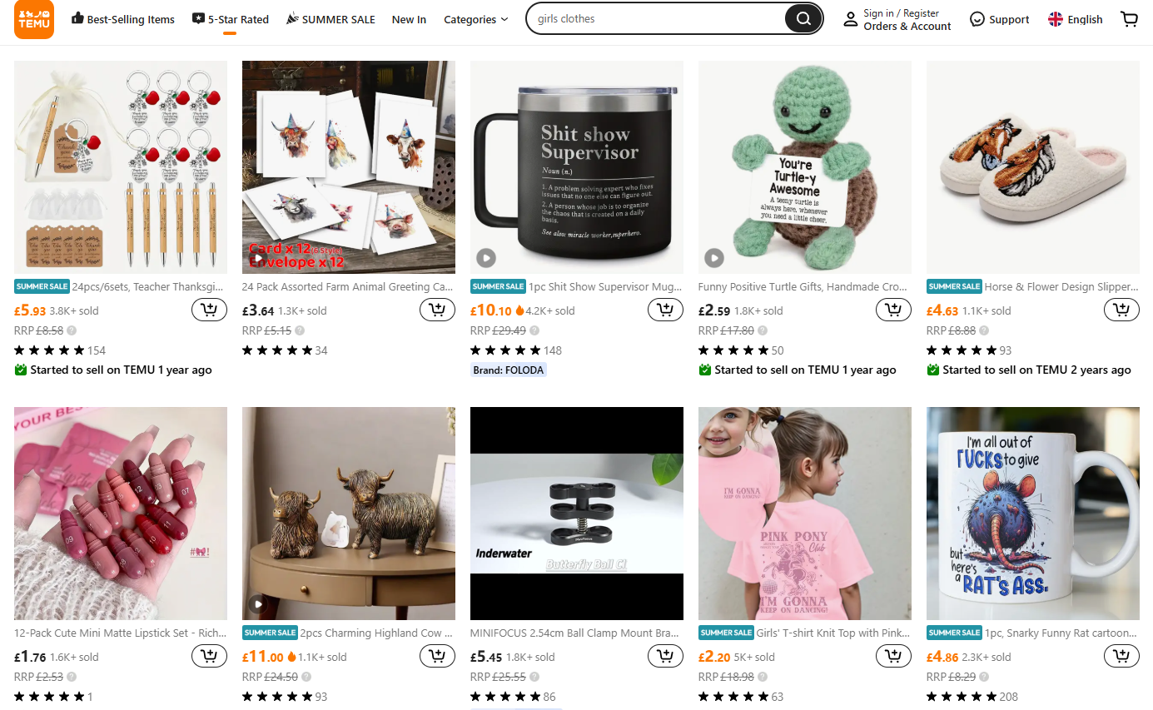Open the SUMMER SALE tab
The height and width of the screenshot is (710, 1153).
click(330, 19)
